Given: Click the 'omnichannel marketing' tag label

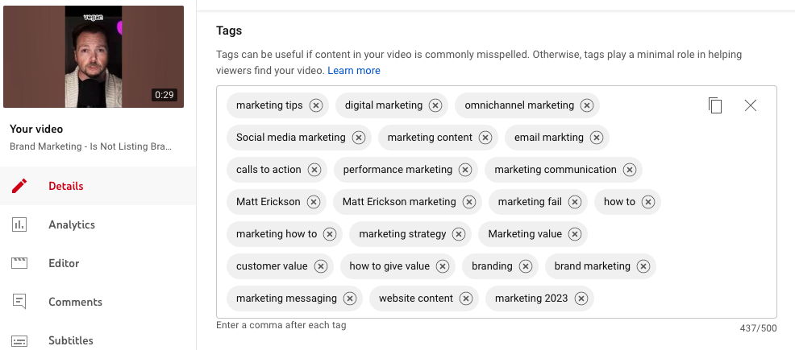Looking at the screenshot, I should [x=519, y=105].
